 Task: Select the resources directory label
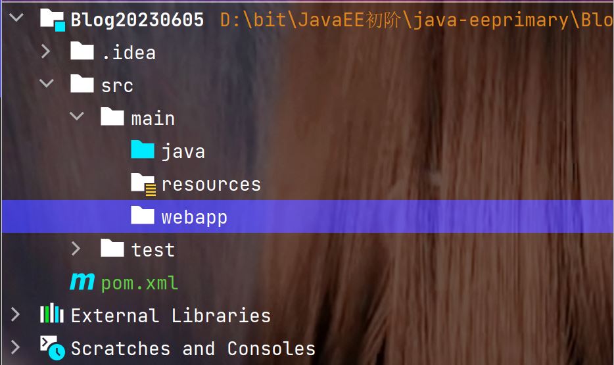coord(211,184)
